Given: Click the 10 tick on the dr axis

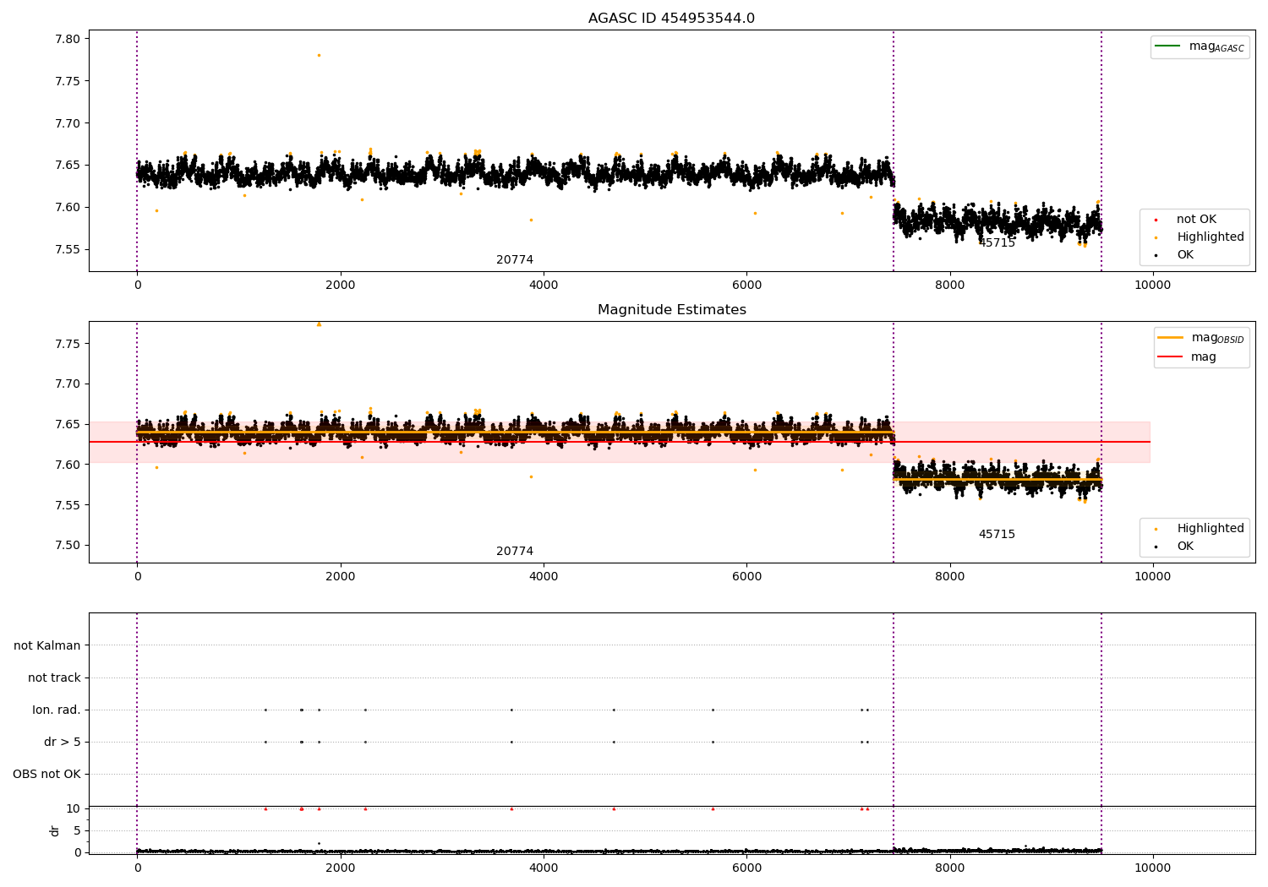Looking at the screenshot, I should (x=74, y=809).
